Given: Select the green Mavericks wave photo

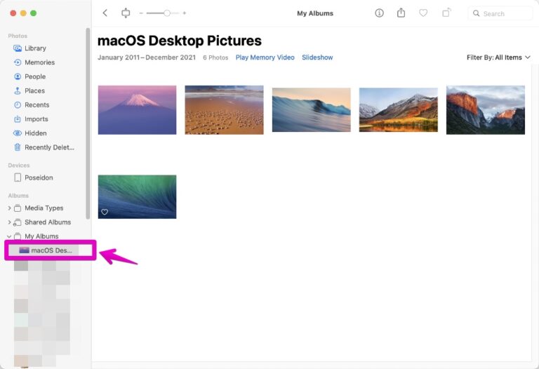Looking at the screenshot, I should coord(137,197).
